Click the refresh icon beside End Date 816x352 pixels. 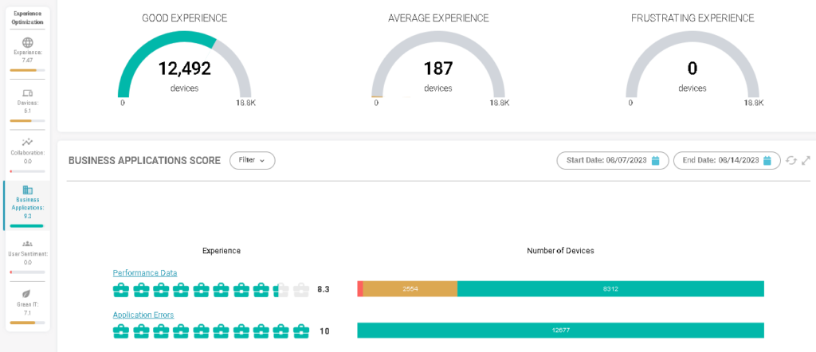pyautogui.click(x=791, y=160)
